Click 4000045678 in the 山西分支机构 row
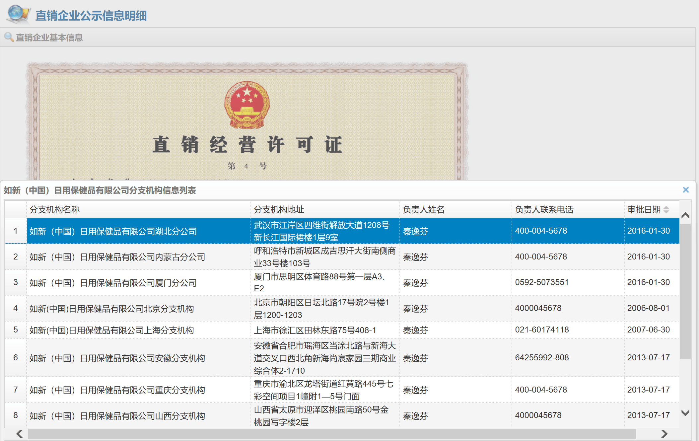The width and height of the screenshot is (699, 441). coord(538,415)
